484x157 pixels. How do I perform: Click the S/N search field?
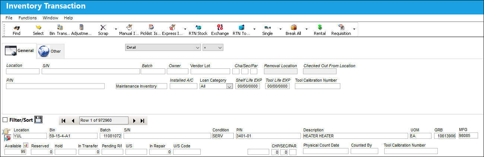[90, 71]
